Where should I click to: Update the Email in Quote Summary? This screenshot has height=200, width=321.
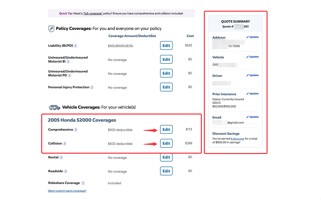[x=253, y=117]
